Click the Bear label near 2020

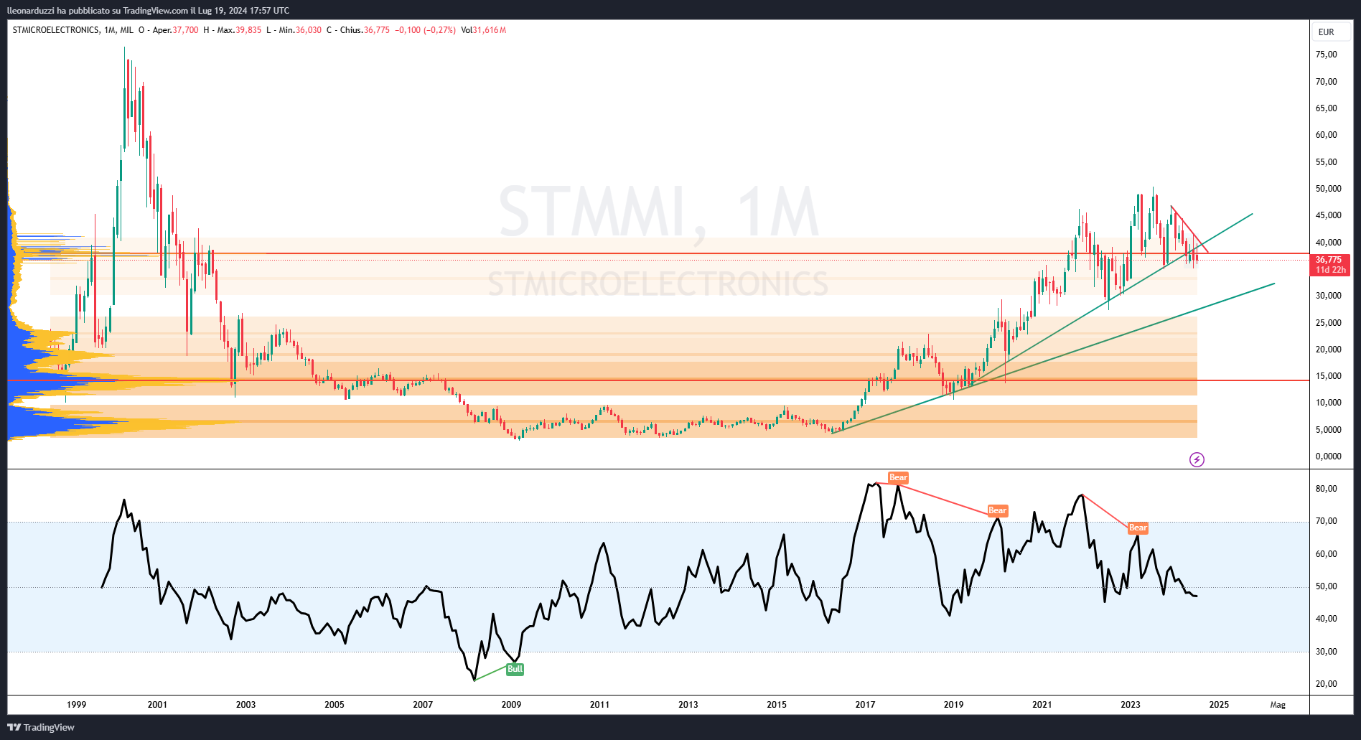point(997,510)
